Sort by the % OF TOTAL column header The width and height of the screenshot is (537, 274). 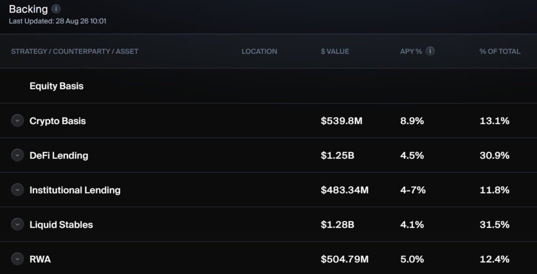(x=500, y=51)
